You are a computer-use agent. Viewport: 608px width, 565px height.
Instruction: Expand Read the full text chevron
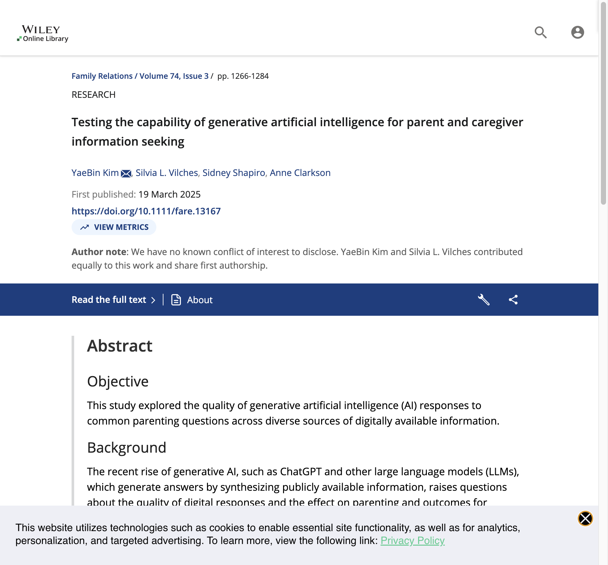pyautogui.click(x=154, y=300)
